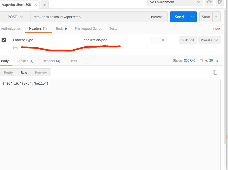The image size is (228, 170).
Task: Copy response body to clipboard
Action: (215, 72)
